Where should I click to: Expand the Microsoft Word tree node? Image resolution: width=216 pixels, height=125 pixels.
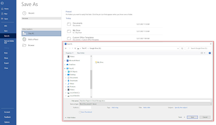pyautogui.click(x=65, y=61)
